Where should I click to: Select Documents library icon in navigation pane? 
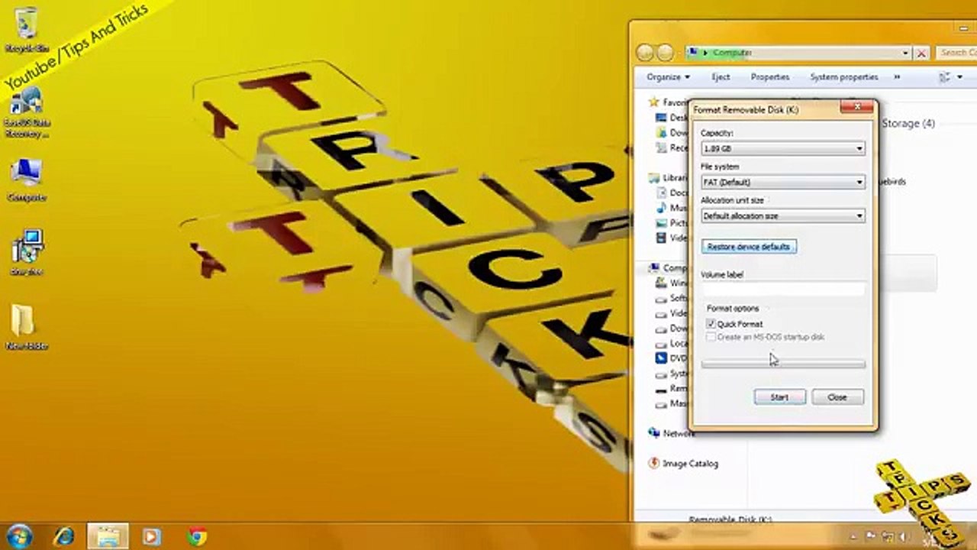click(661, 192)
